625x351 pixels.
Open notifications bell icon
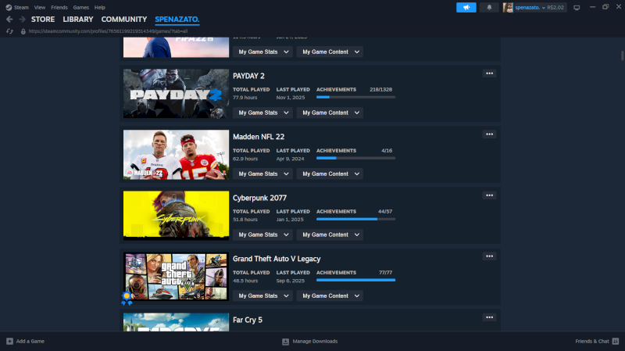tap(489, 7)
